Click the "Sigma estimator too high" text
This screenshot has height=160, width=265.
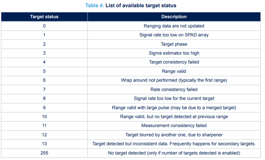click(x=174, y=53)
